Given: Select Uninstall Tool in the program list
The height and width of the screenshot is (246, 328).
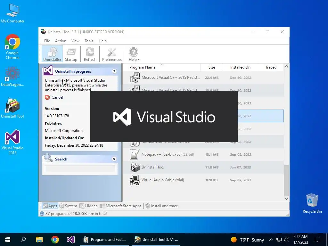Looking at the screenshot, I should point(203,167).
